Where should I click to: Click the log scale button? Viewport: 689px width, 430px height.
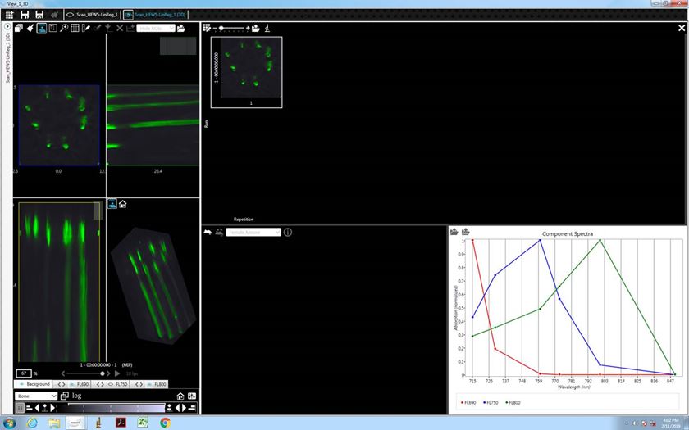[x=76, y=396]
